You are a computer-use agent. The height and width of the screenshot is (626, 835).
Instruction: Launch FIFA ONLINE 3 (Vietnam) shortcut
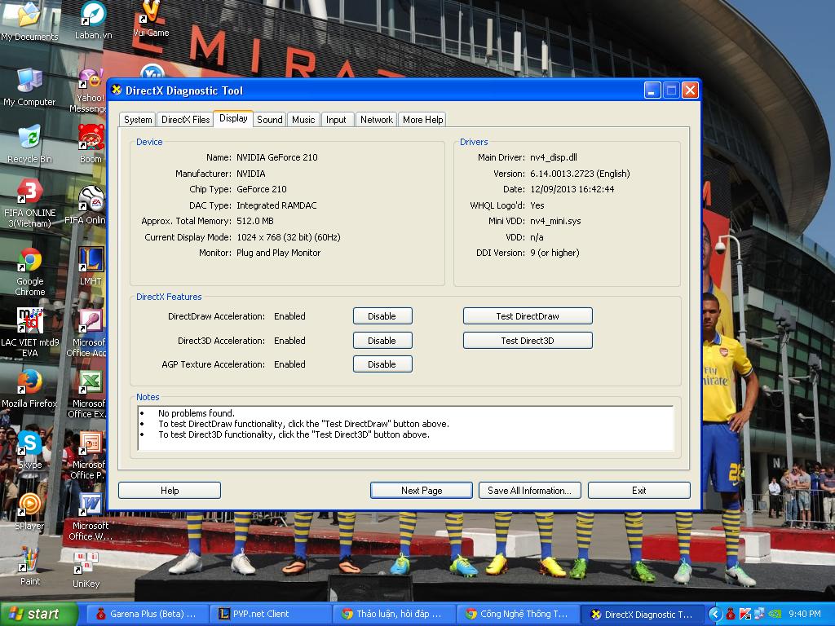click(30, 203)
